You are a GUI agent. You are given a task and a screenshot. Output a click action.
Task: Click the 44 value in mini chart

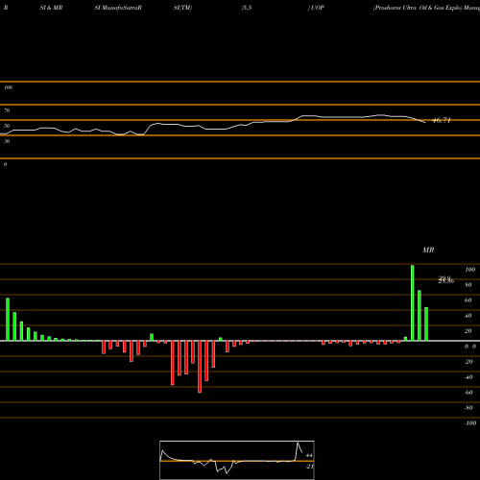(309, 455)
